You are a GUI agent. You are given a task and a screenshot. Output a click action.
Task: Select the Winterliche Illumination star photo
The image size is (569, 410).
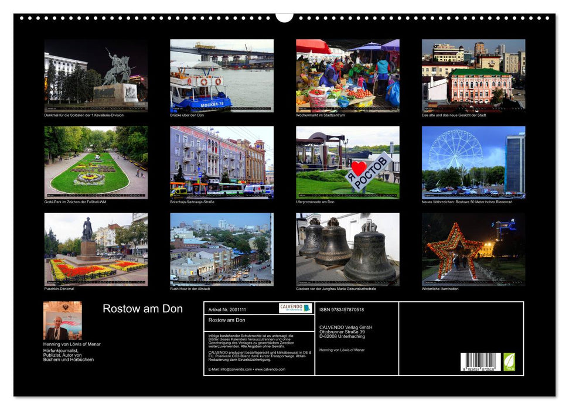pos(473,251)
